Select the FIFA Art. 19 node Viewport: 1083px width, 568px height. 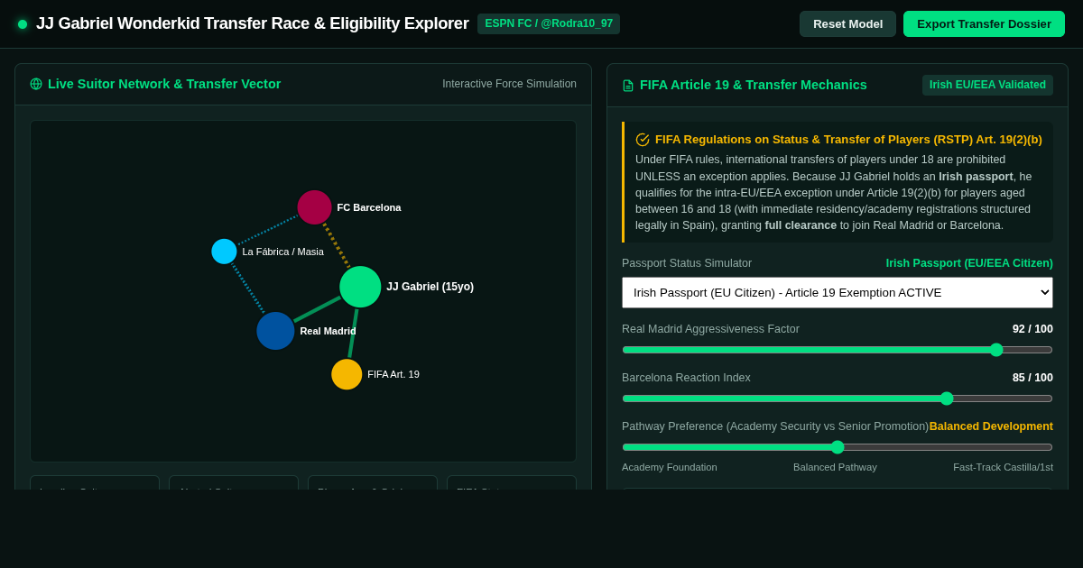tap(347, 374)
